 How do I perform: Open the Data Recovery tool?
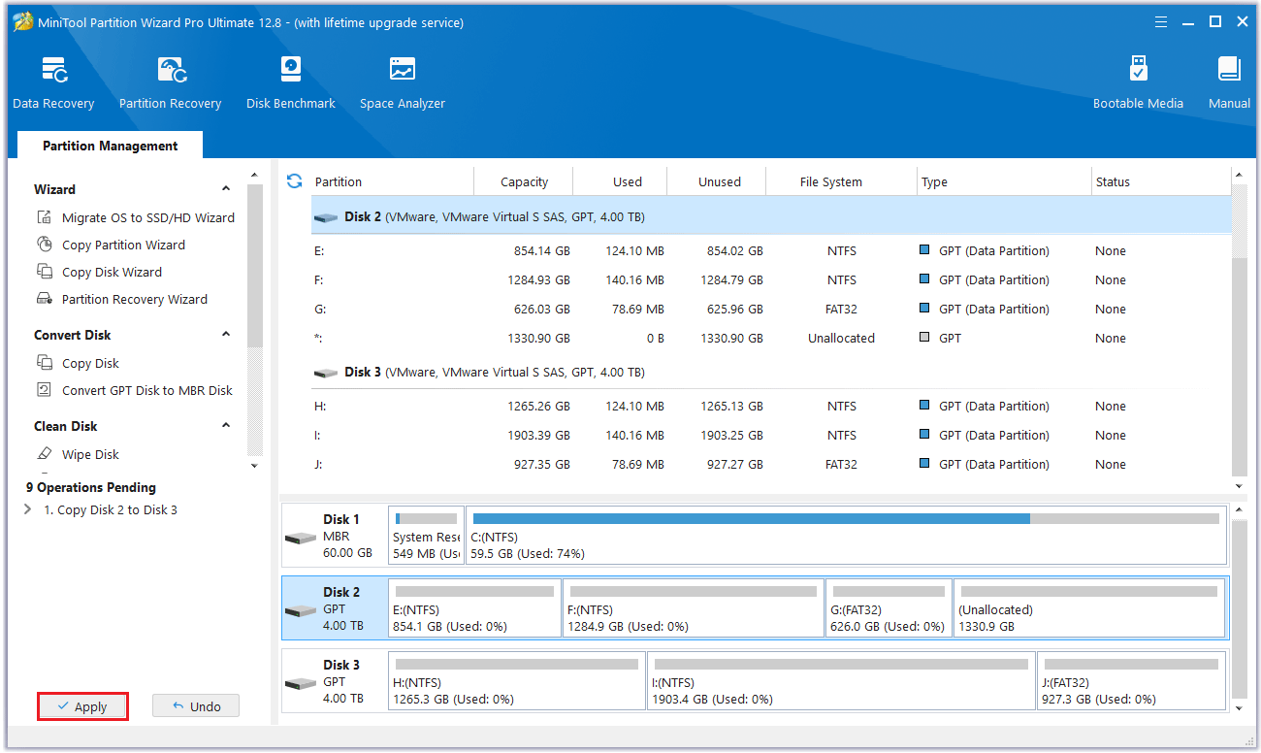pyautogui.click(x=53, y=83)
